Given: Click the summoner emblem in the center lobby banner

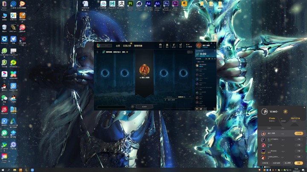Looking at the screenshot, I should tap(144, 69).
